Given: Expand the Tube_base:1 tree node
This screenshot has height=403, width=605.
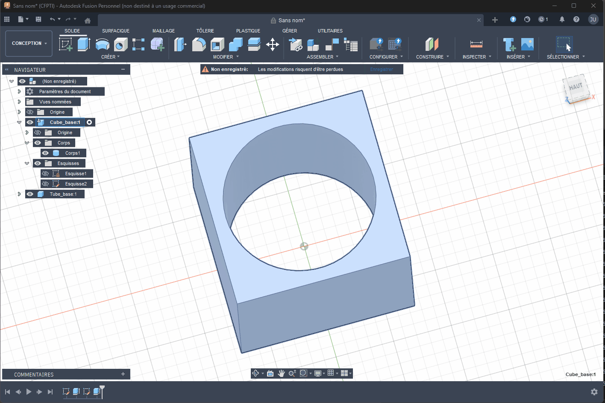Looking at the screenshot, I should coord(19,194).
